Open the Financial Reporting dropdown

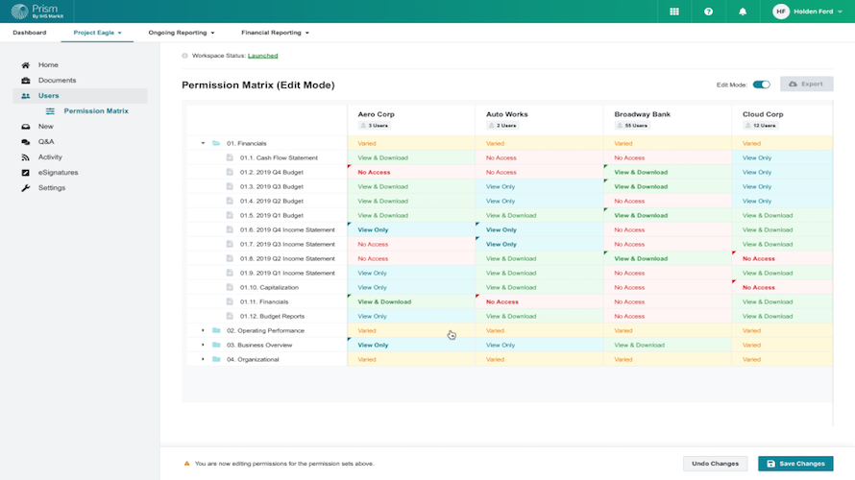(276, 33)
